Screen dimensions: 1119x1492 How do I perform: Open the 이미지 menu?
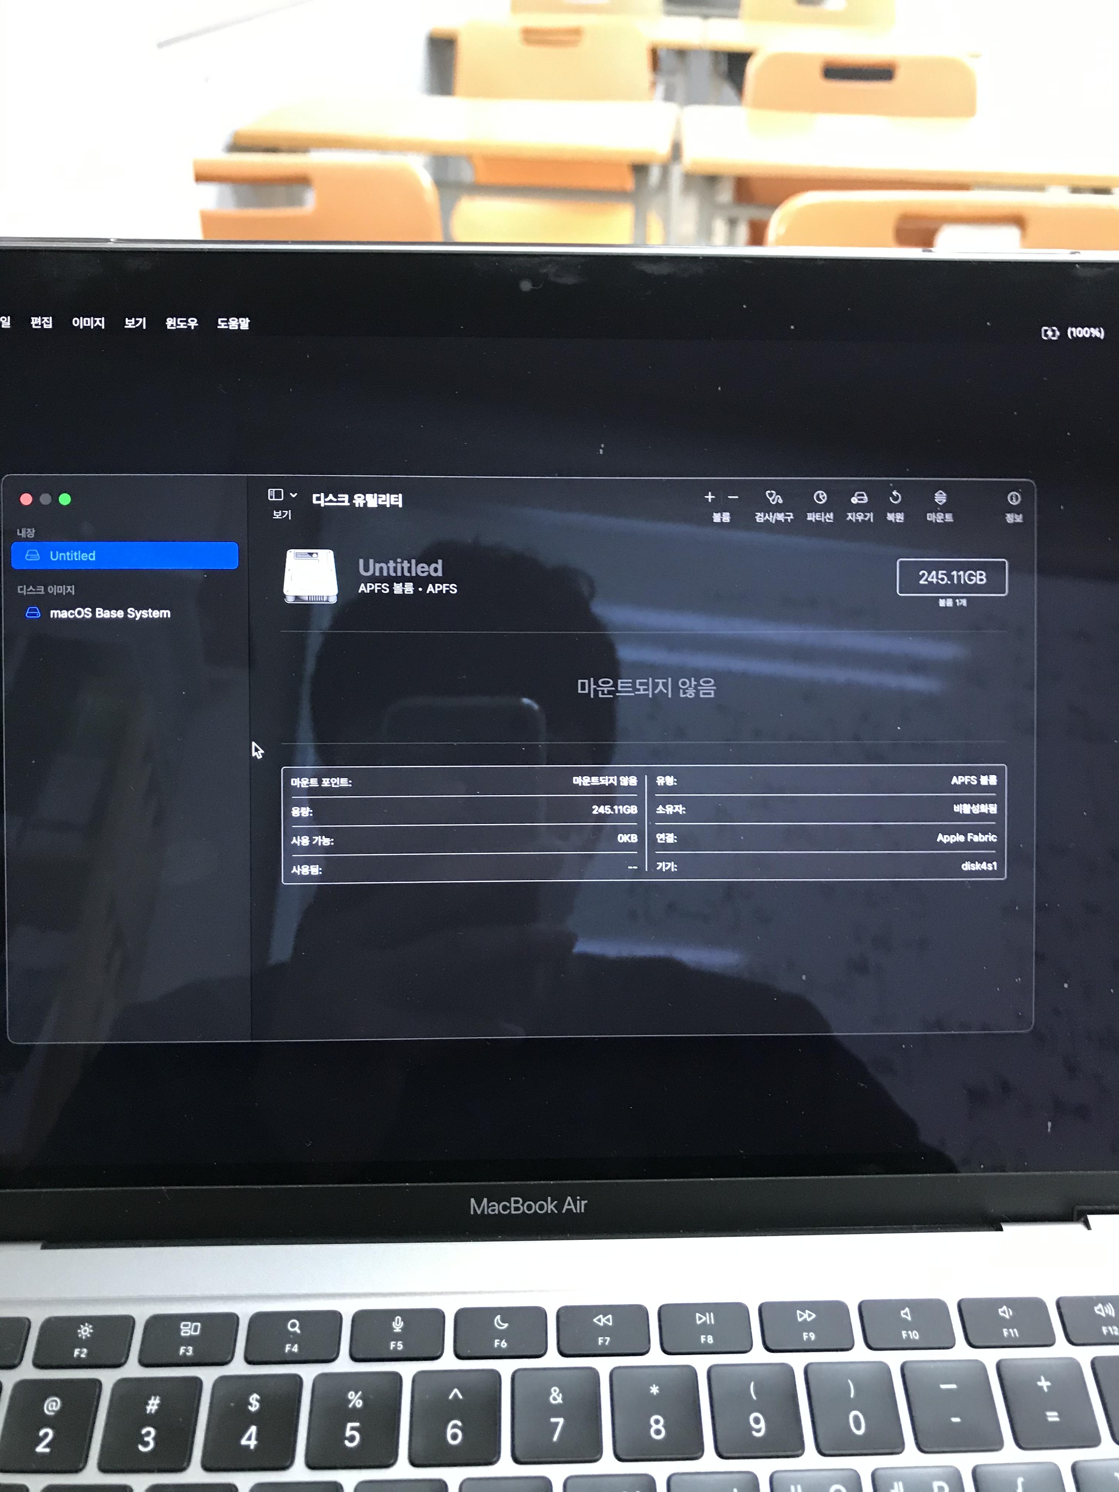click(88, 323)
